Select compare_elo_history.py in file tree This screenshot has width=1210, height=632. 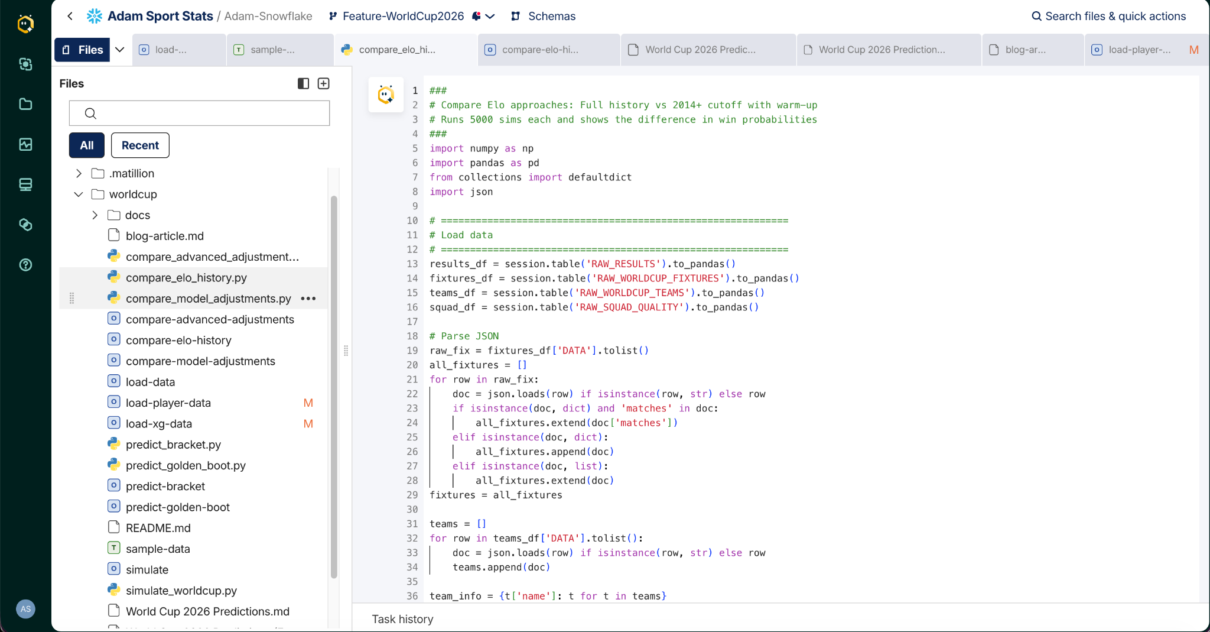(186, 277)
